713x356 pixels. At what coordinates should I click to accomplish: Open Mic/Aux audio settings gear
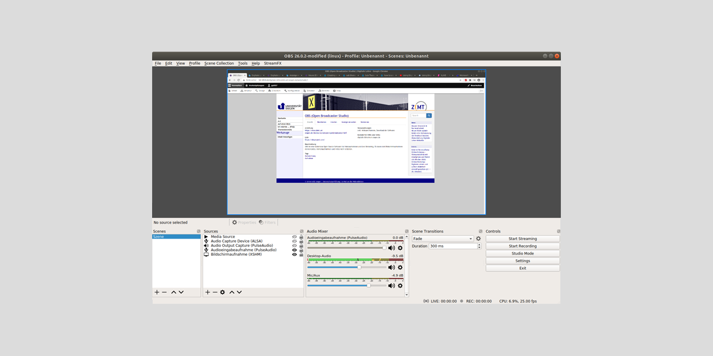click(400, 285)
